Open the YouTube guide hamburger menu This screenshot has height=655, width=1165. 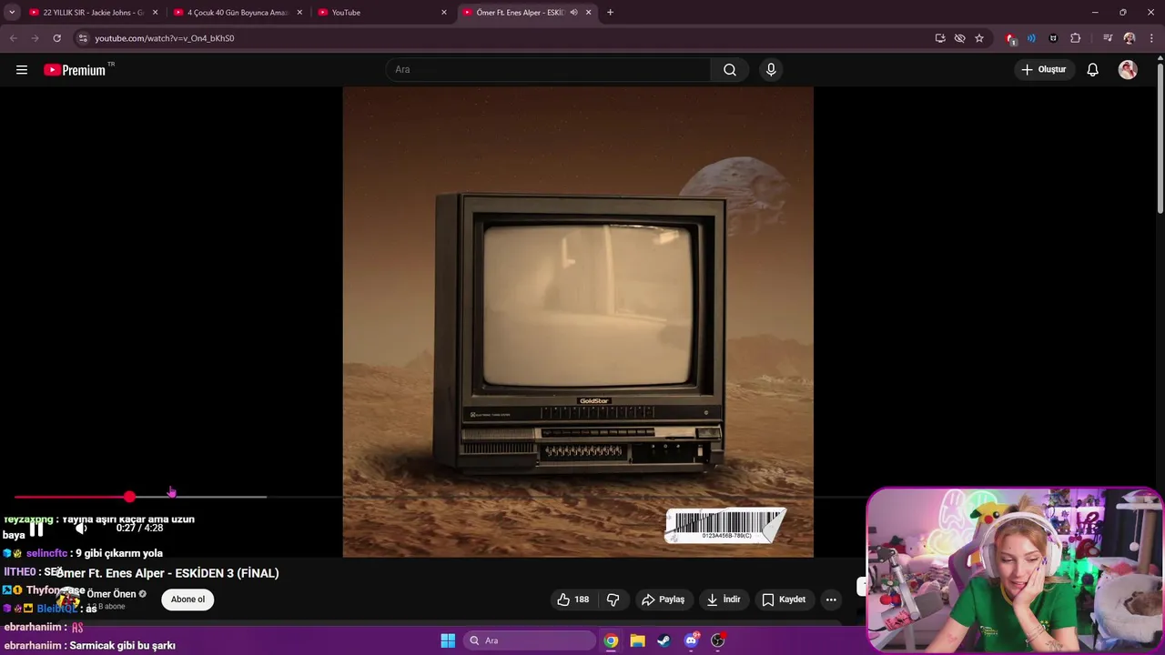pyautogui.click(x=22, y=70)
